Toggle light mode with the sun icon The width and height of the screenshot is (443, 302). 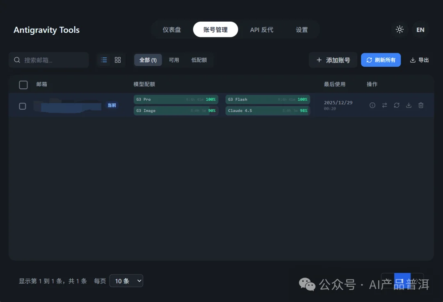[x=400, y=29]
